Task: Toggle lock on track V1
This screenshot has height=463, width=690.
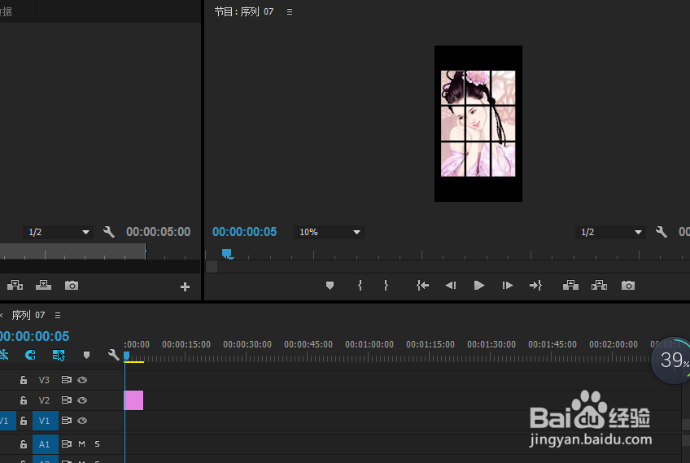Action: click(24, 421)
